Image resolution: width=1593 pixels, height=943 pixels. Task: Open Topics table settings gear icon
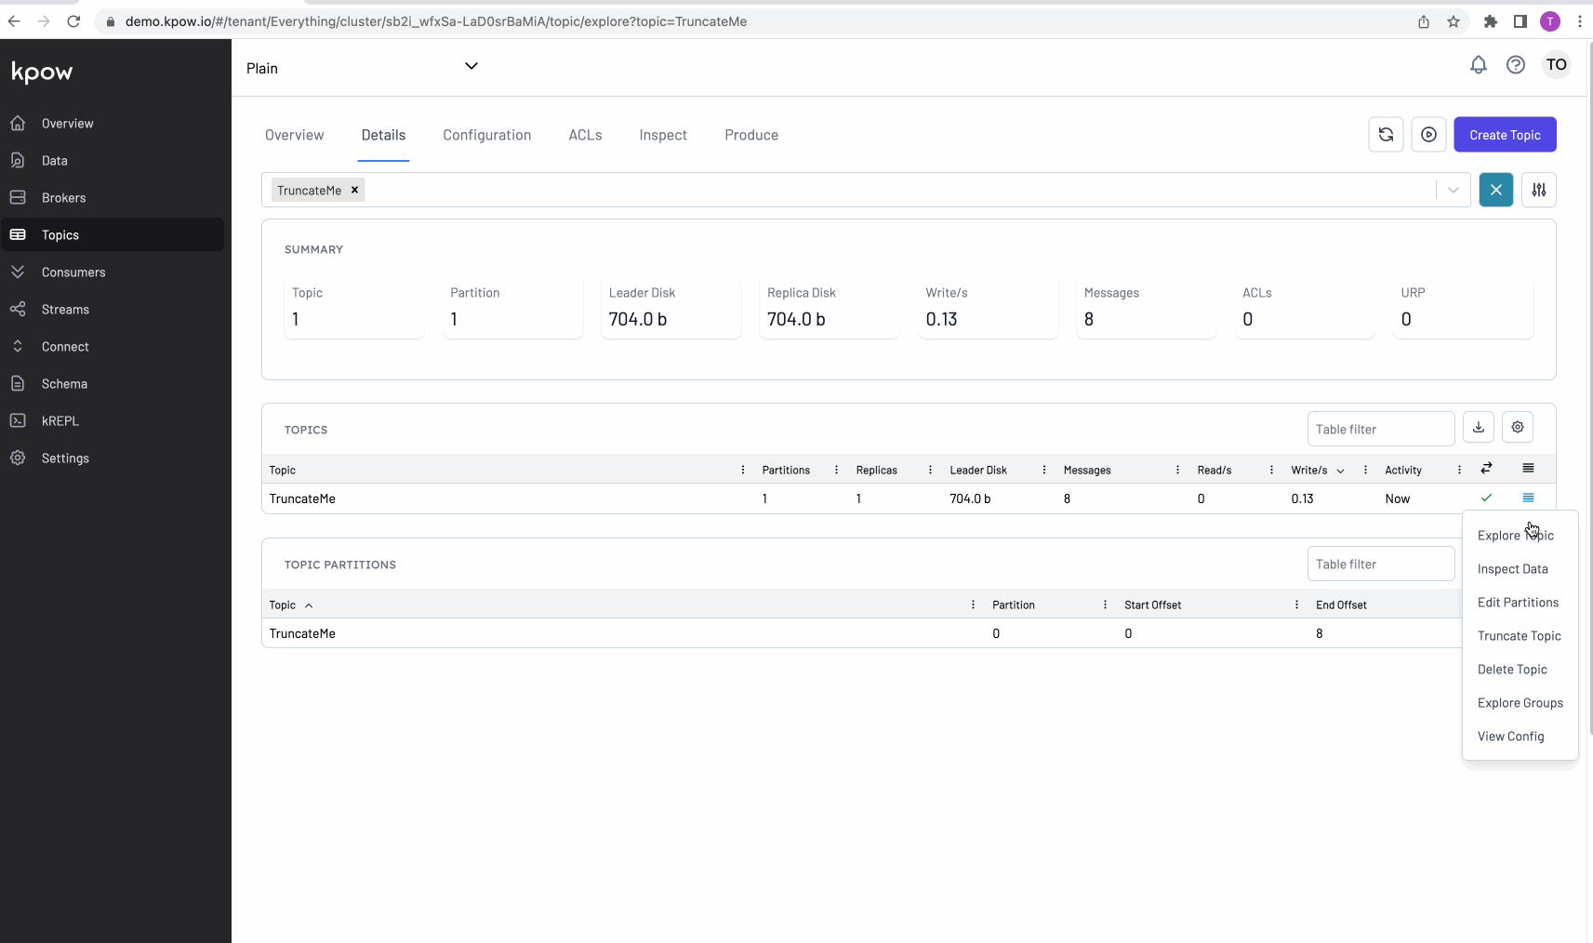click(x=1517, y=428)
